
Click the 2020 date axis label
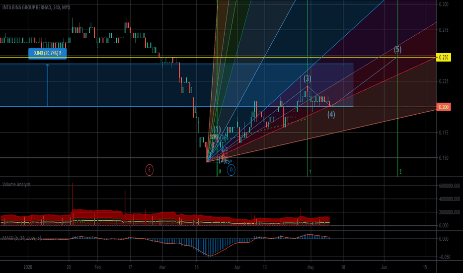(x=28, y=267)
